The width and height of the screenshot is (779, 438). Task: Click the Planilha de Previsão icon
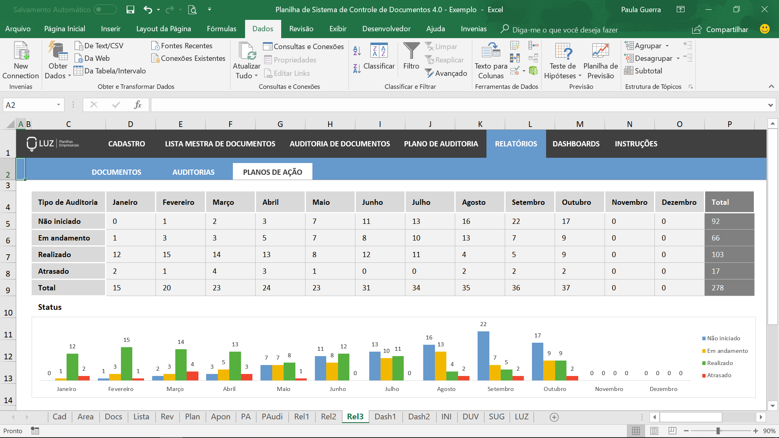click(x=600, y=51)
